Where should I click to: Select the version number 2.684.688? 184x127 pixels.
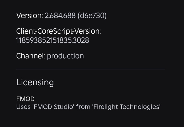click(x=60, y=16)
